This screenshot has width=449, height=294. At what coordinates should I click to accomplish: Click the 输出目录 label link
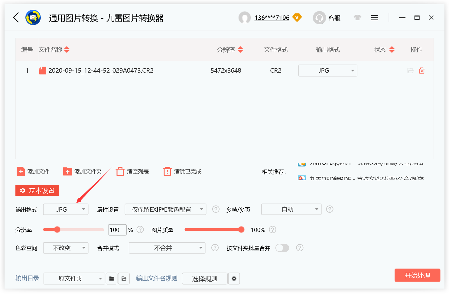tap(27, 278)
